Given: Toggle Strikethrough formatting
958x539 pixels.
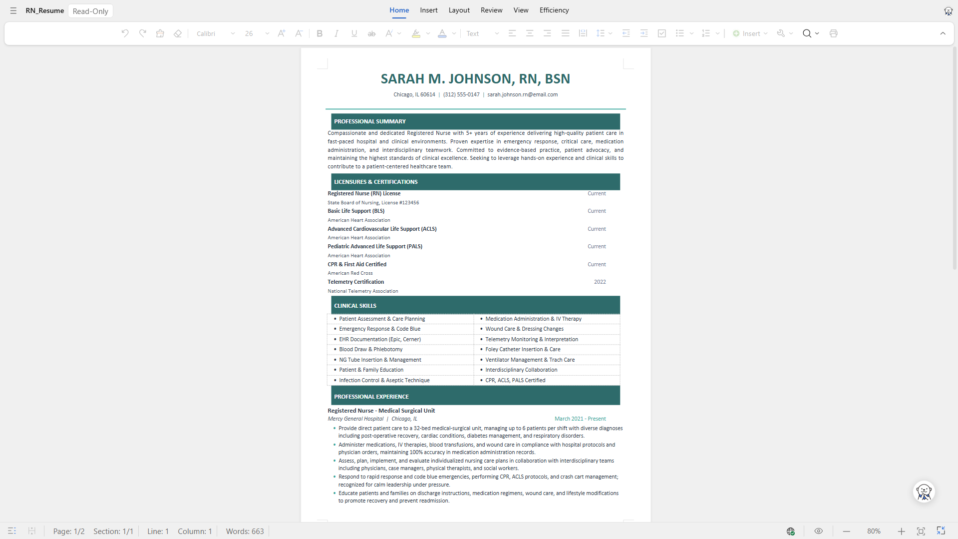Looking at the screenshot, I should click(371, 33).
